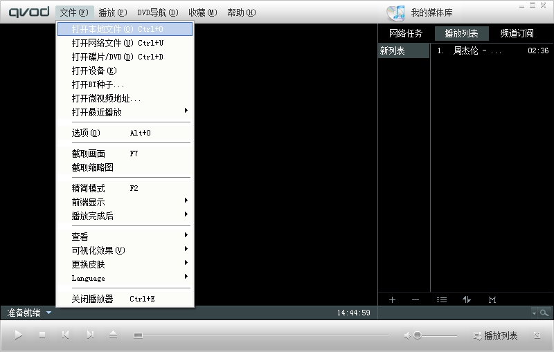Open 选项 Alt+O menu item
554x352 pixels.
pos(125,133)
